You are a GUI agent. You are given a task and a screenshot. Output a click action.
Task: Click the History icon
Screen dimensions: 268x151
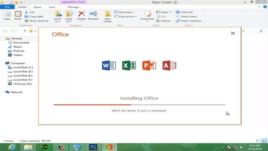(x=158, y=21)
